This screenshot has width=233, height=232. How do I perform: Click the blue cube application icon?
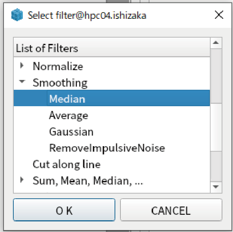click(x=17, y=15)
